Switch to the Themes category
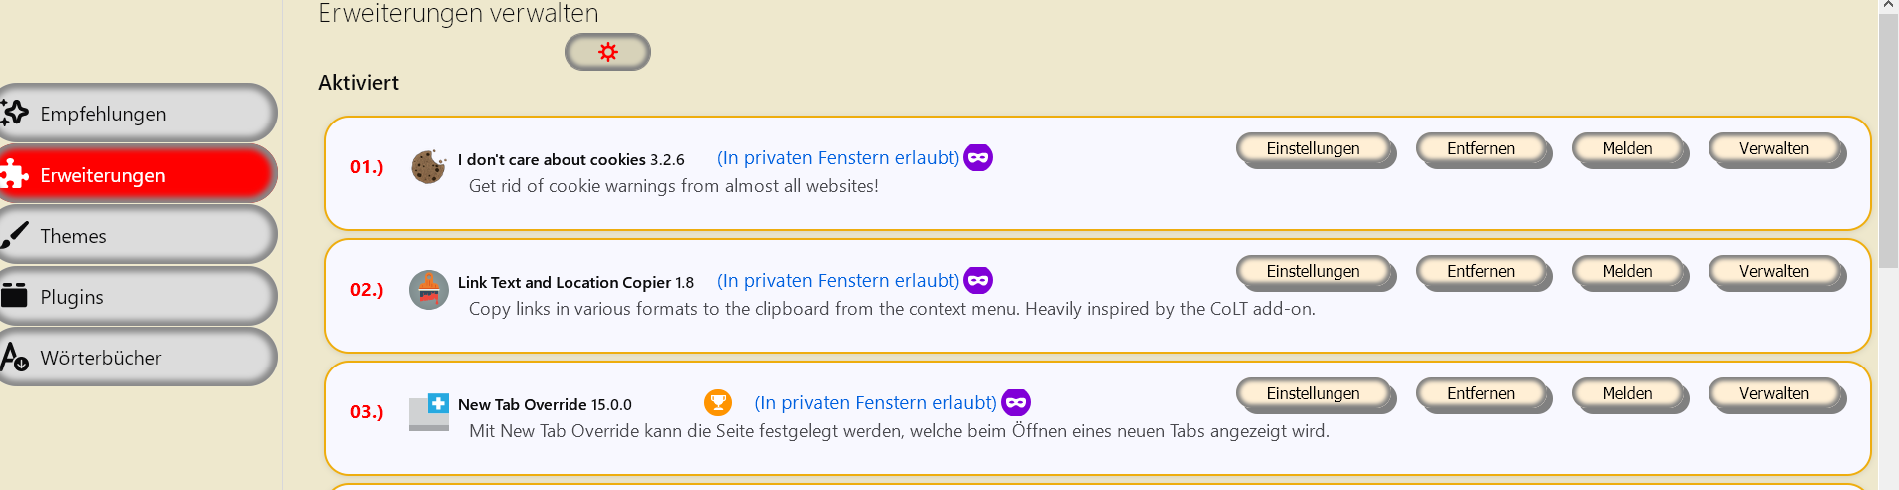Viewport: 1899px width, 490px height. coord(137,236)
